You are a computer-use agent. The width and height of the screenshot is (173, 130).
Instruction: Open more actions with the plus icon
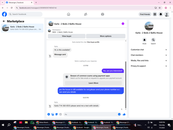coord(49,114)
